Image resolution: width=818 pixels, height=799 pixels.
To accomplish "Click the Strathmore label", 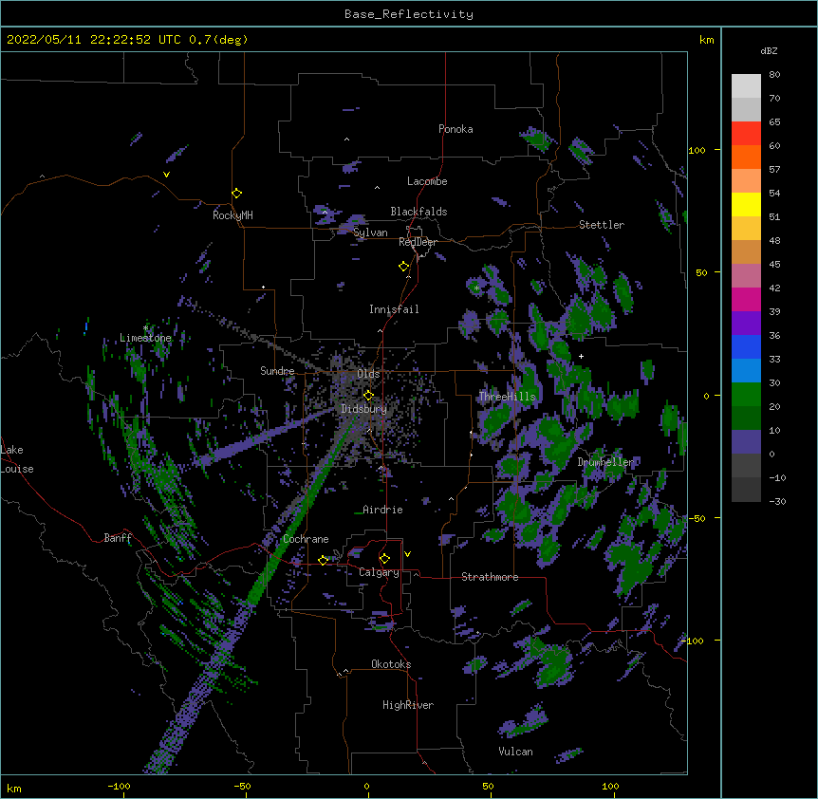I will point(490,577).
